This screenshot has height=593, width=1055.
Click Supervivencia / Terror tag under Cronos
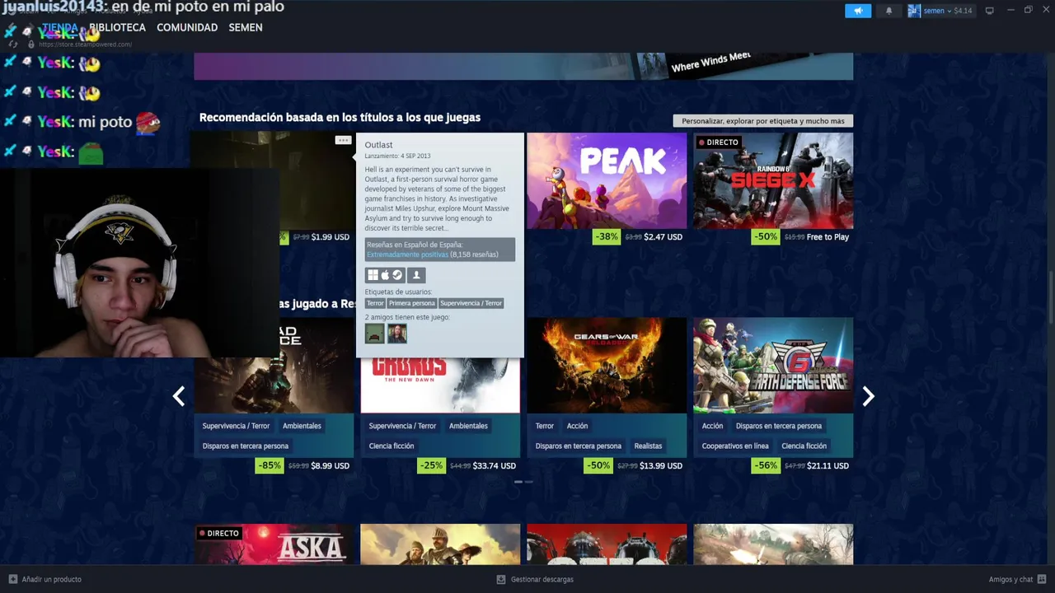tap(402, 426)
